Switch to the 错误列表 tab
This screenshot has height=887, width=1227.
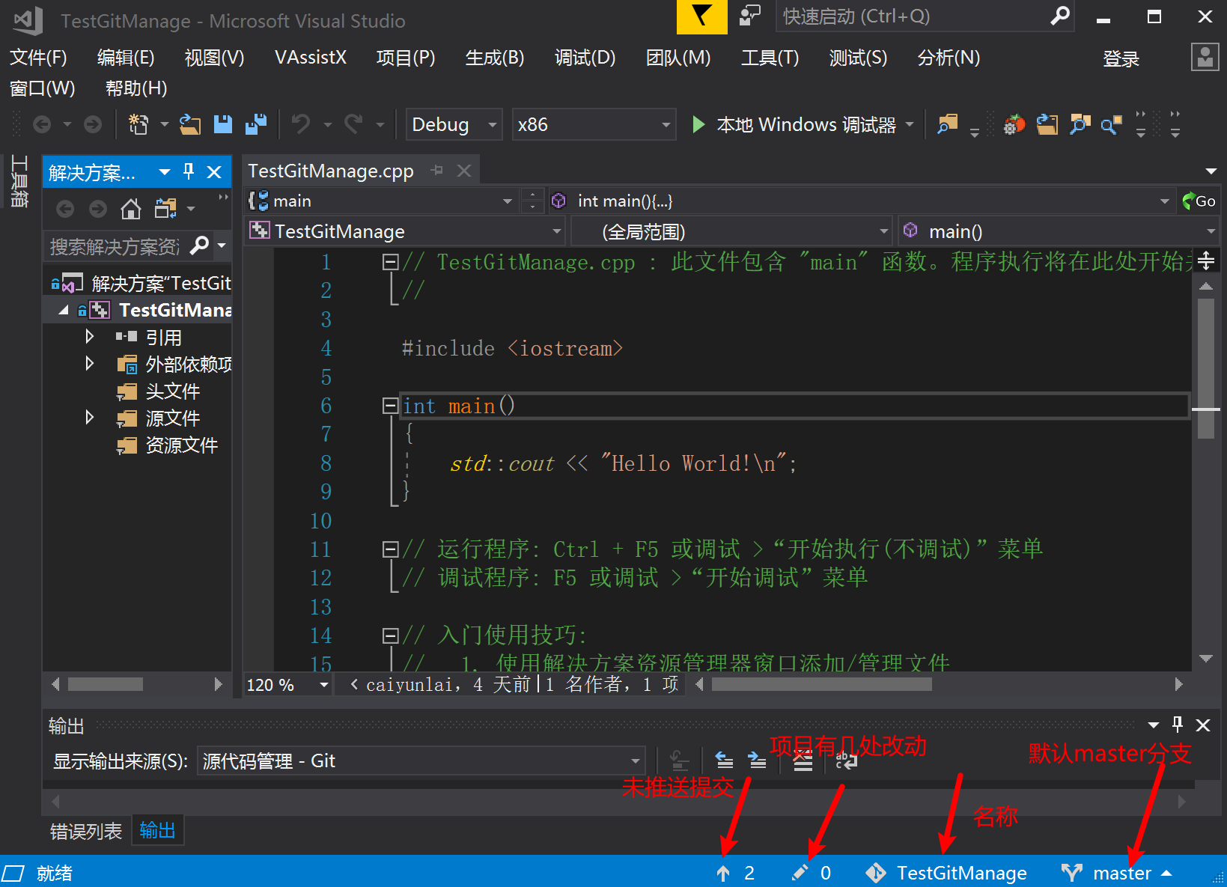tap(86, 831)
